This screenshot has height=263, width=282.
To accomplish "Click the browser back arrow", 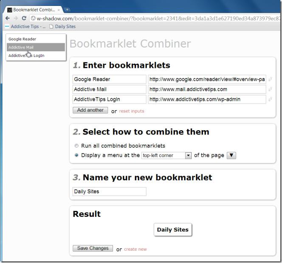I will pos(8,18).
